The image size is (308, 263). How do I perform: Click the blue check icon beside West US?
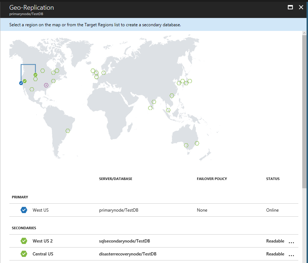click(x=24, y=210)
